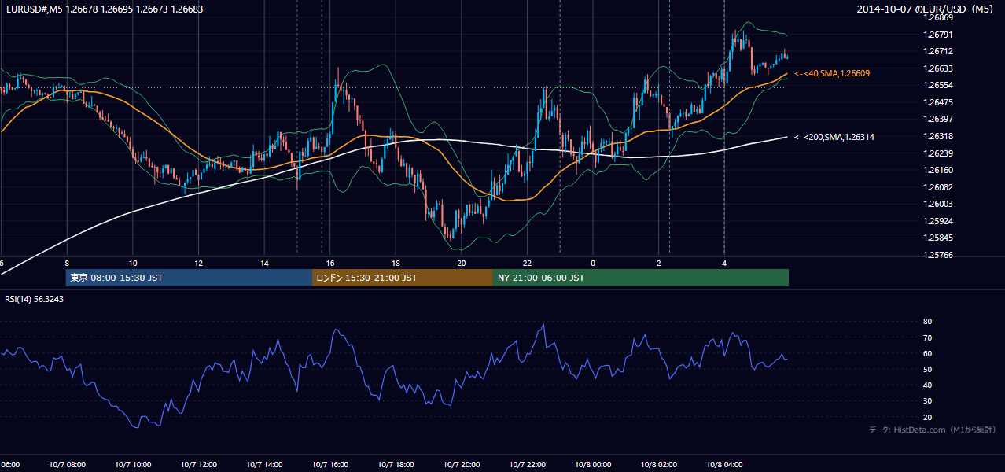The image size is (1005, 472).
Task: Click the EURUSD#,M5 chart title text
Action: pos(104,9)
